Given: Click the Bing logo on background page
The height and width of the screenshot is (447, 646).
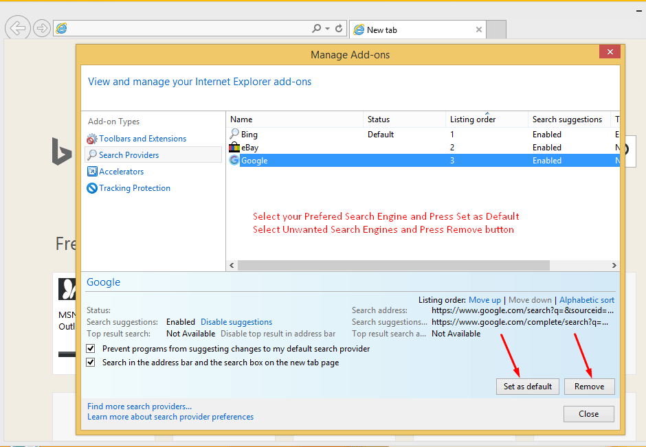Looking at the screenshot, I should 62,152.
